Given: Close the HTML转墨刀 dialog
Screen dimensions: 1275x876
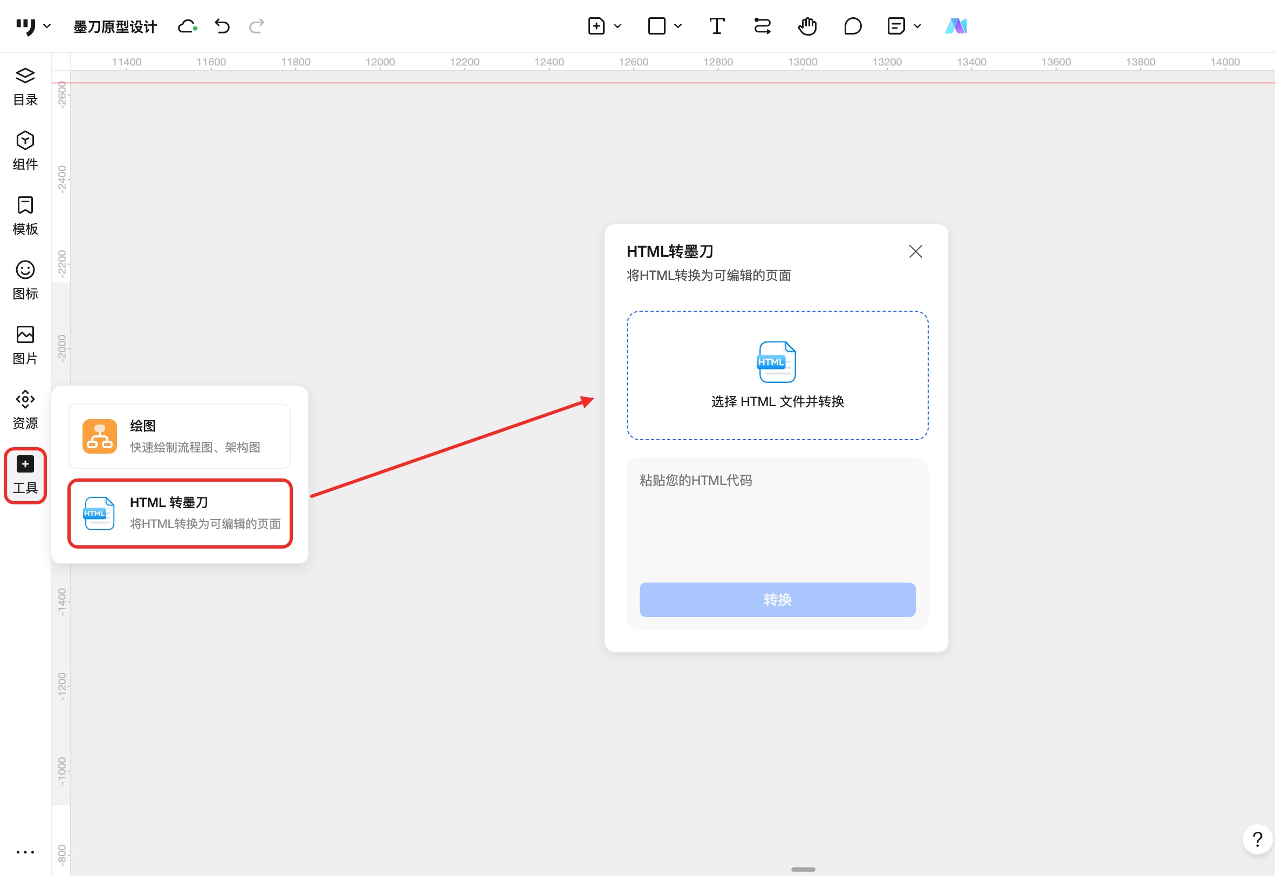Looking at the screenshot, I should (915, 251).
